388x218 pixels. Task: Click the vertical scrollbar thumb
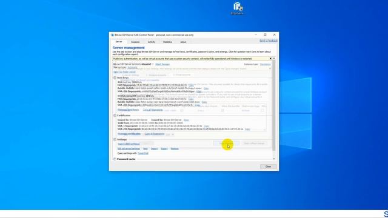[273, 105]
